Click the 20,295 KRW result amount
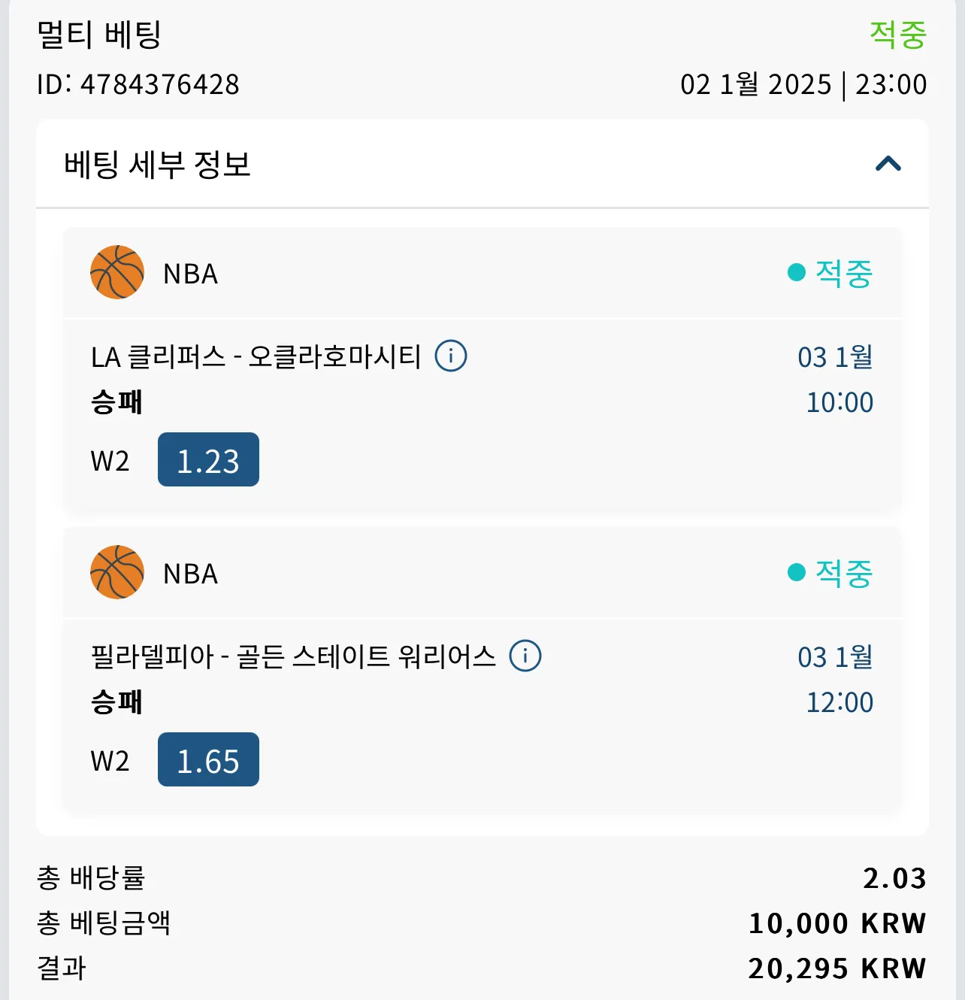Image resolution: width=965 pixels, height=1000 pixels. click(x=837, y=968)
